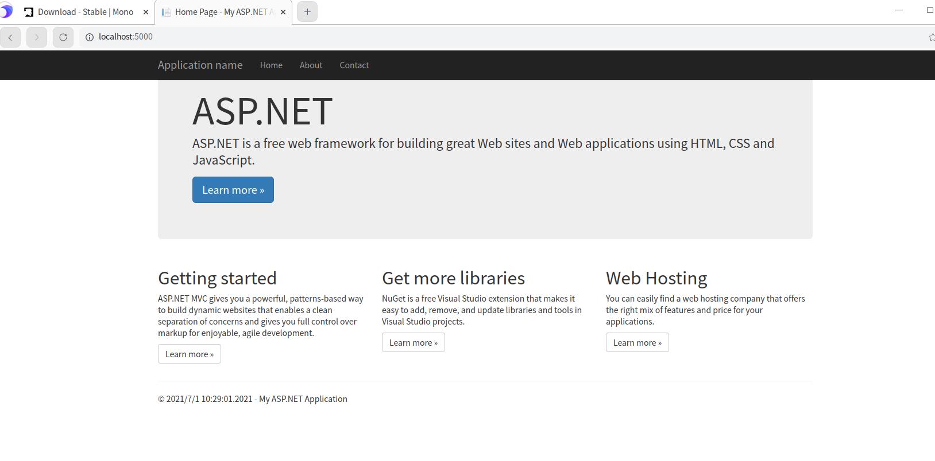Click the browser logo icon at top-left

(6, 11)
